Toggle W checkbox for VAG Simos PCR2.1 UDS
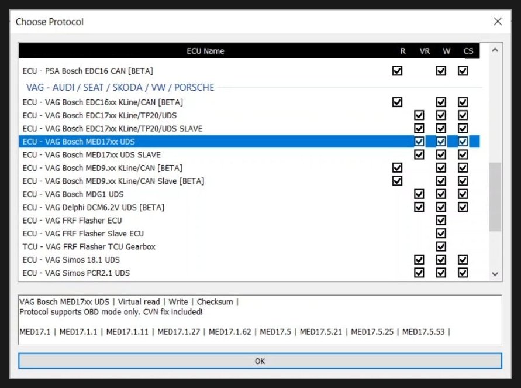This screenshot has height=388, width=521. [x=441, y=273]
